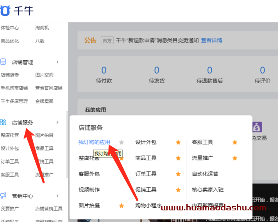Open the purple money bag app icon

[257, 127]
